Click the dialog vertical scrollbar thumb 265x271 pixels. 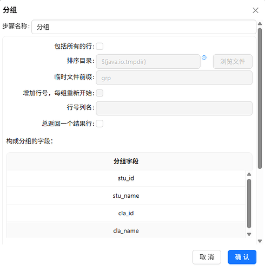point(260,99)
